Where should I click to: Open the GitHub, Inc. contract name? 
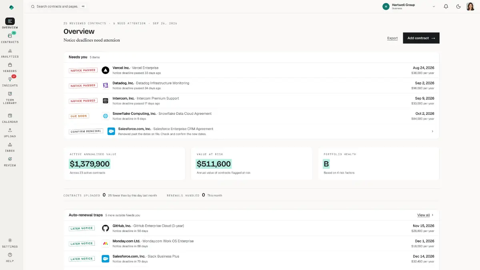click(x=122, y=226)
